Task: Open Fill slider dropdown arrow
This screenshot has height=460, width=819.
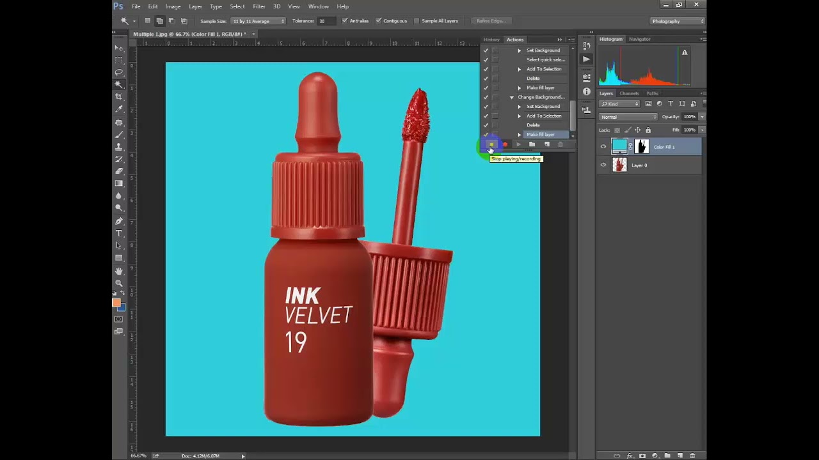Action: coord(702,130)
